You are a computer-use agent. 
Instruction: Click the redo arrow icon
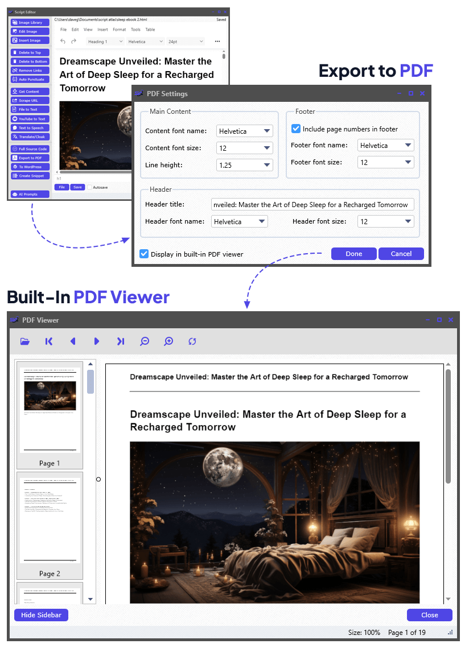[x=73, y=41]
